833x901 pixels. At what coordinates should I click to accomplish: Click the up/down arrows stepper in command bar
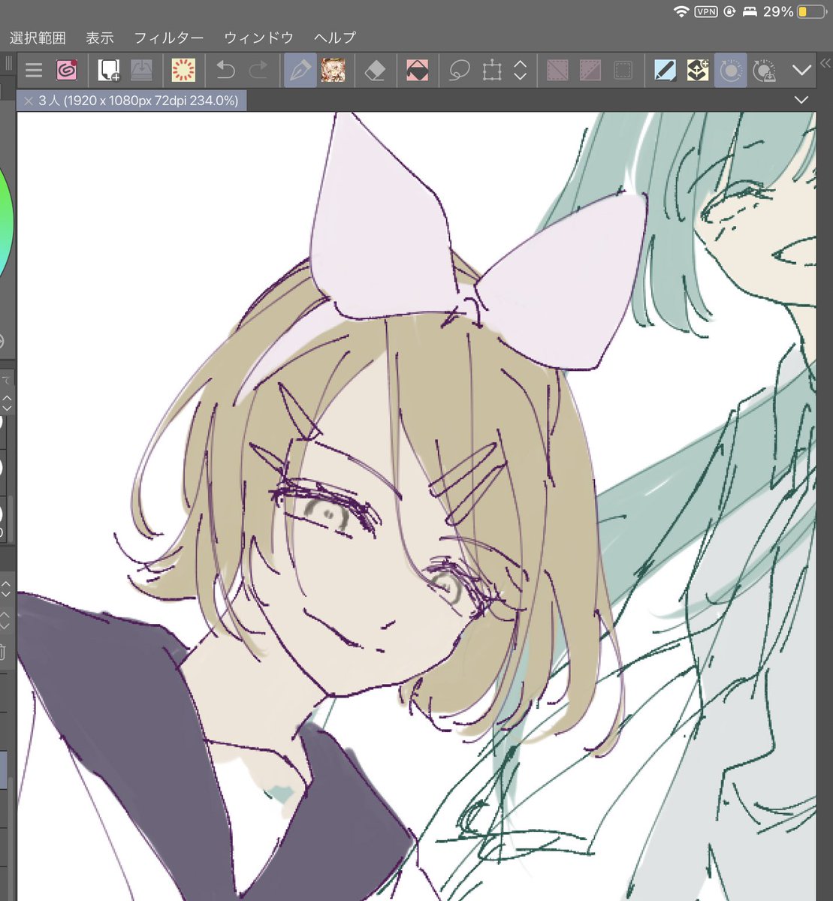[x=520, y=71]
